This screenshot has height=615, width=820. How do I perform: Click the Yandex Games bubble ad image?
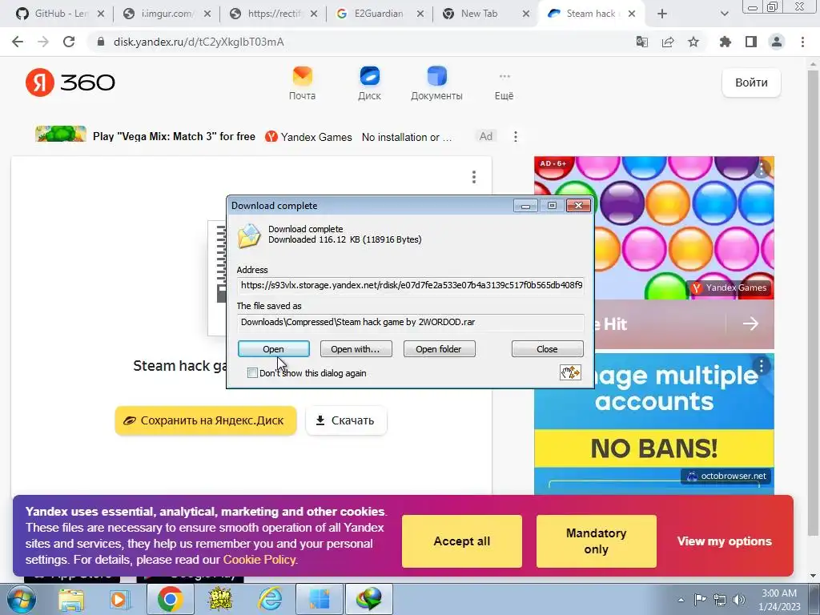tap(653, 227)
